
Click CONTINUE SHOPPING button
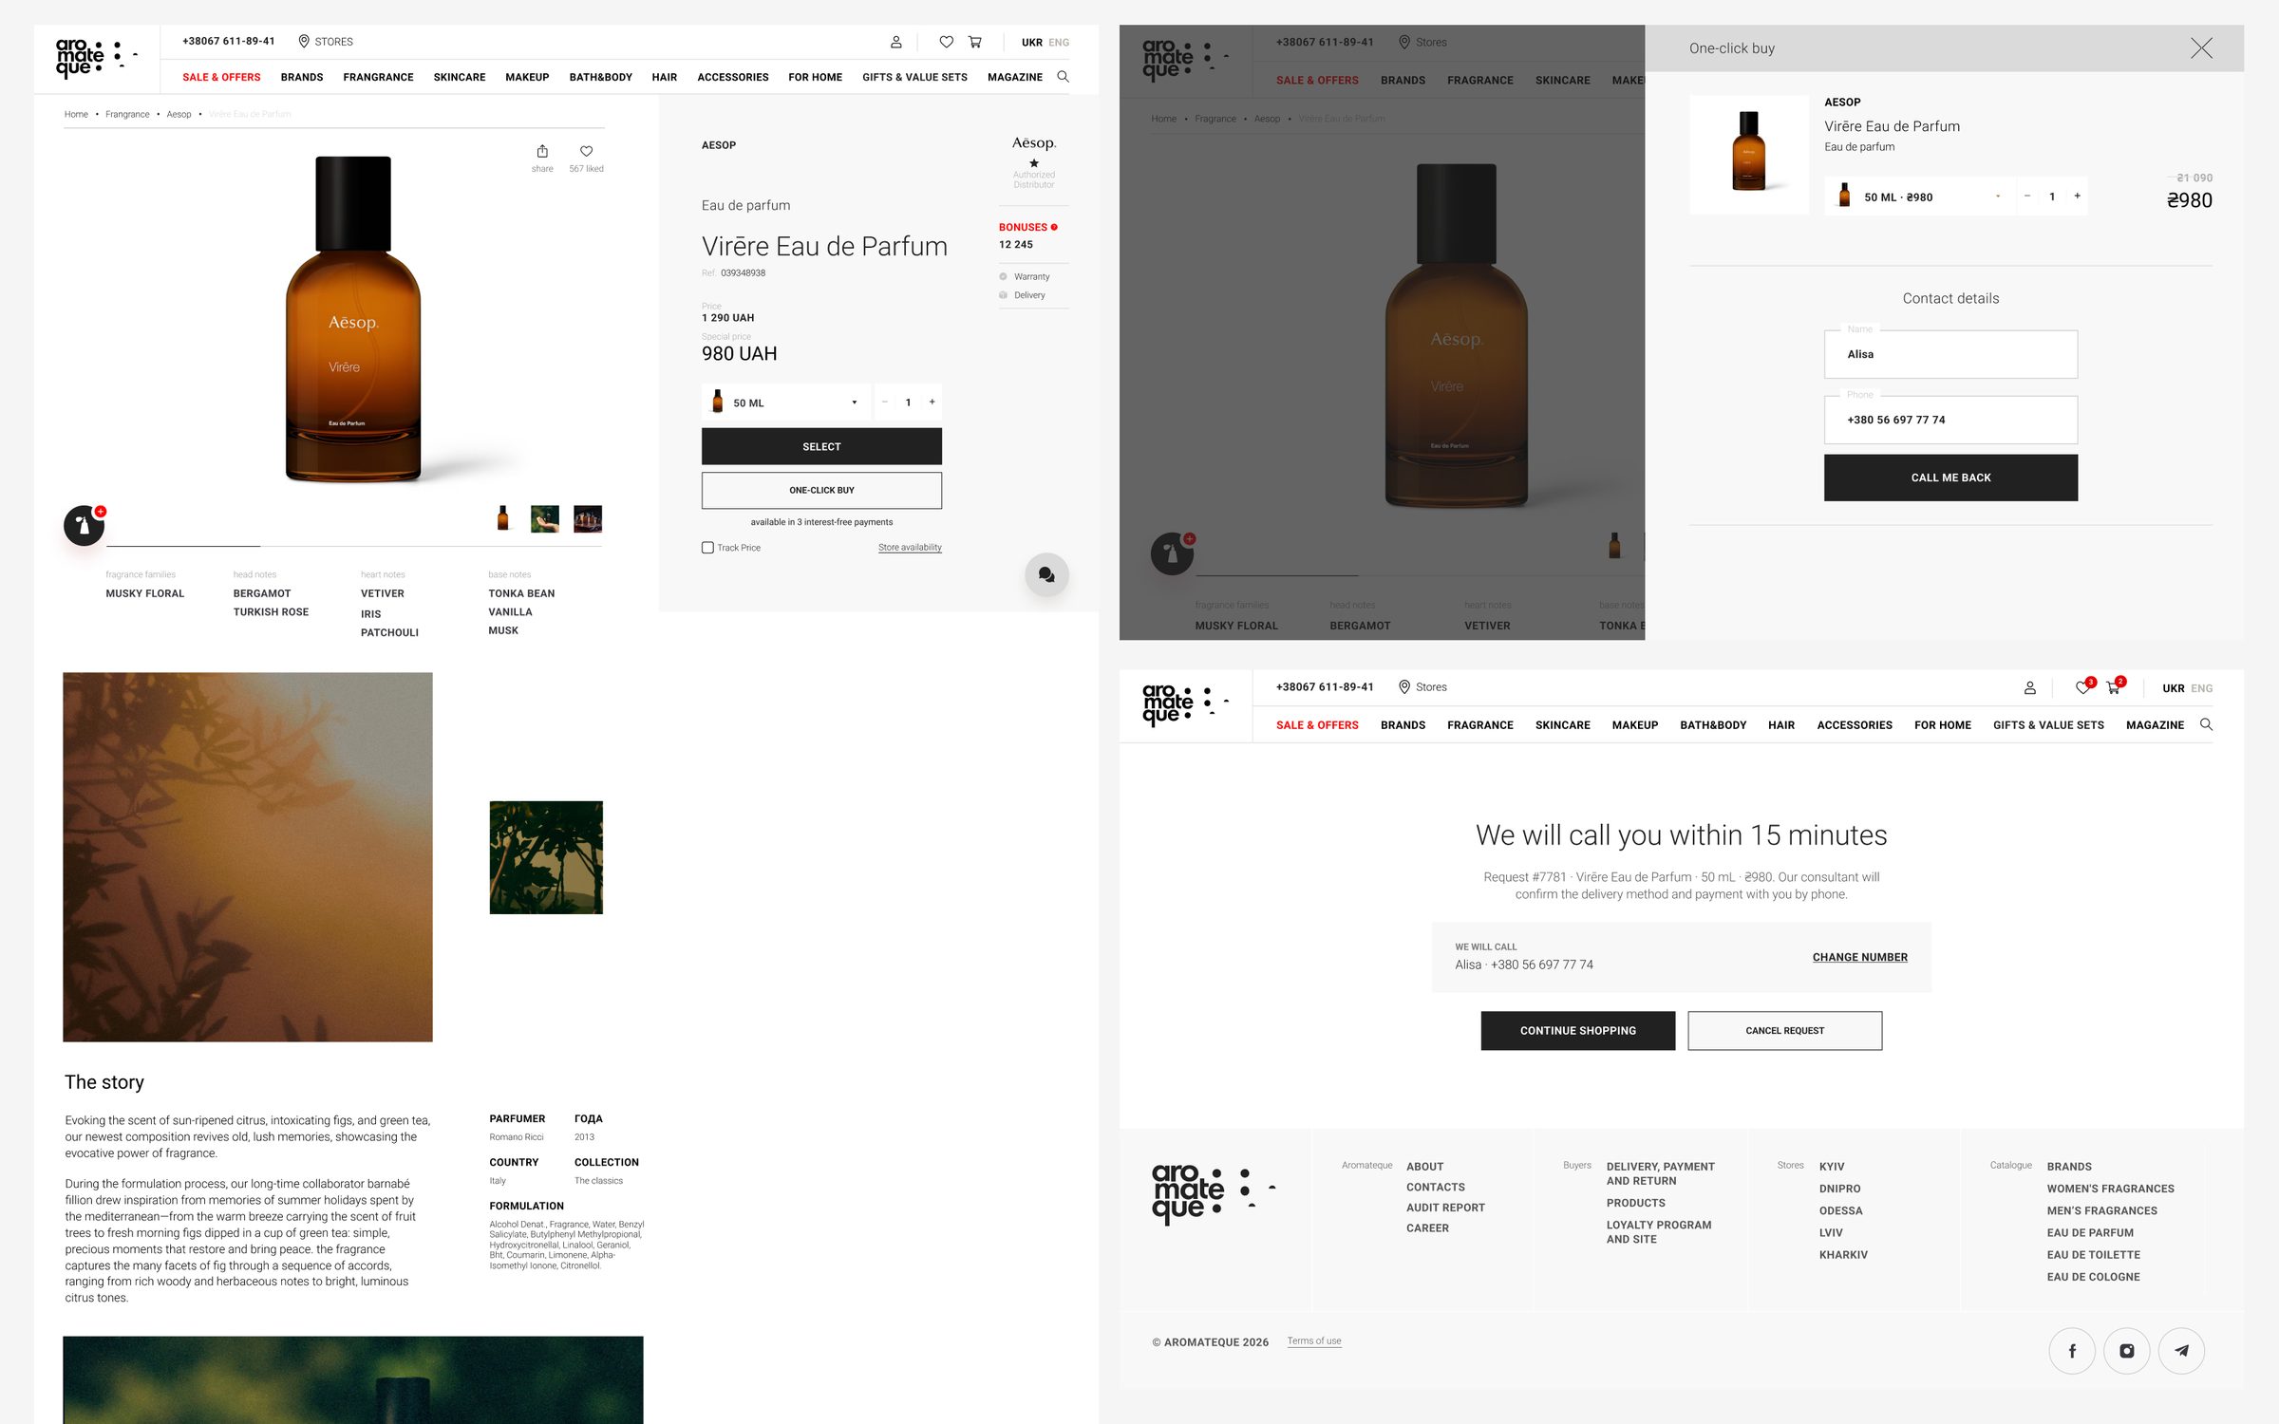pos(1577,1030)
